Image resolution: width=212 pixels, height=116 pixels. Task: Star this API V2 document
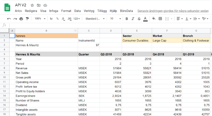point(32,5)
